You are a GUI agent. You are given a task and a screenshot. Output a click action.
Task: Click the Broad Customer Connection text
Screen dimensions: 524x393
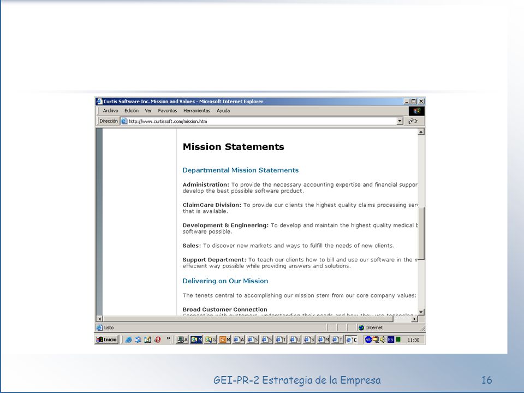(225, 309)
